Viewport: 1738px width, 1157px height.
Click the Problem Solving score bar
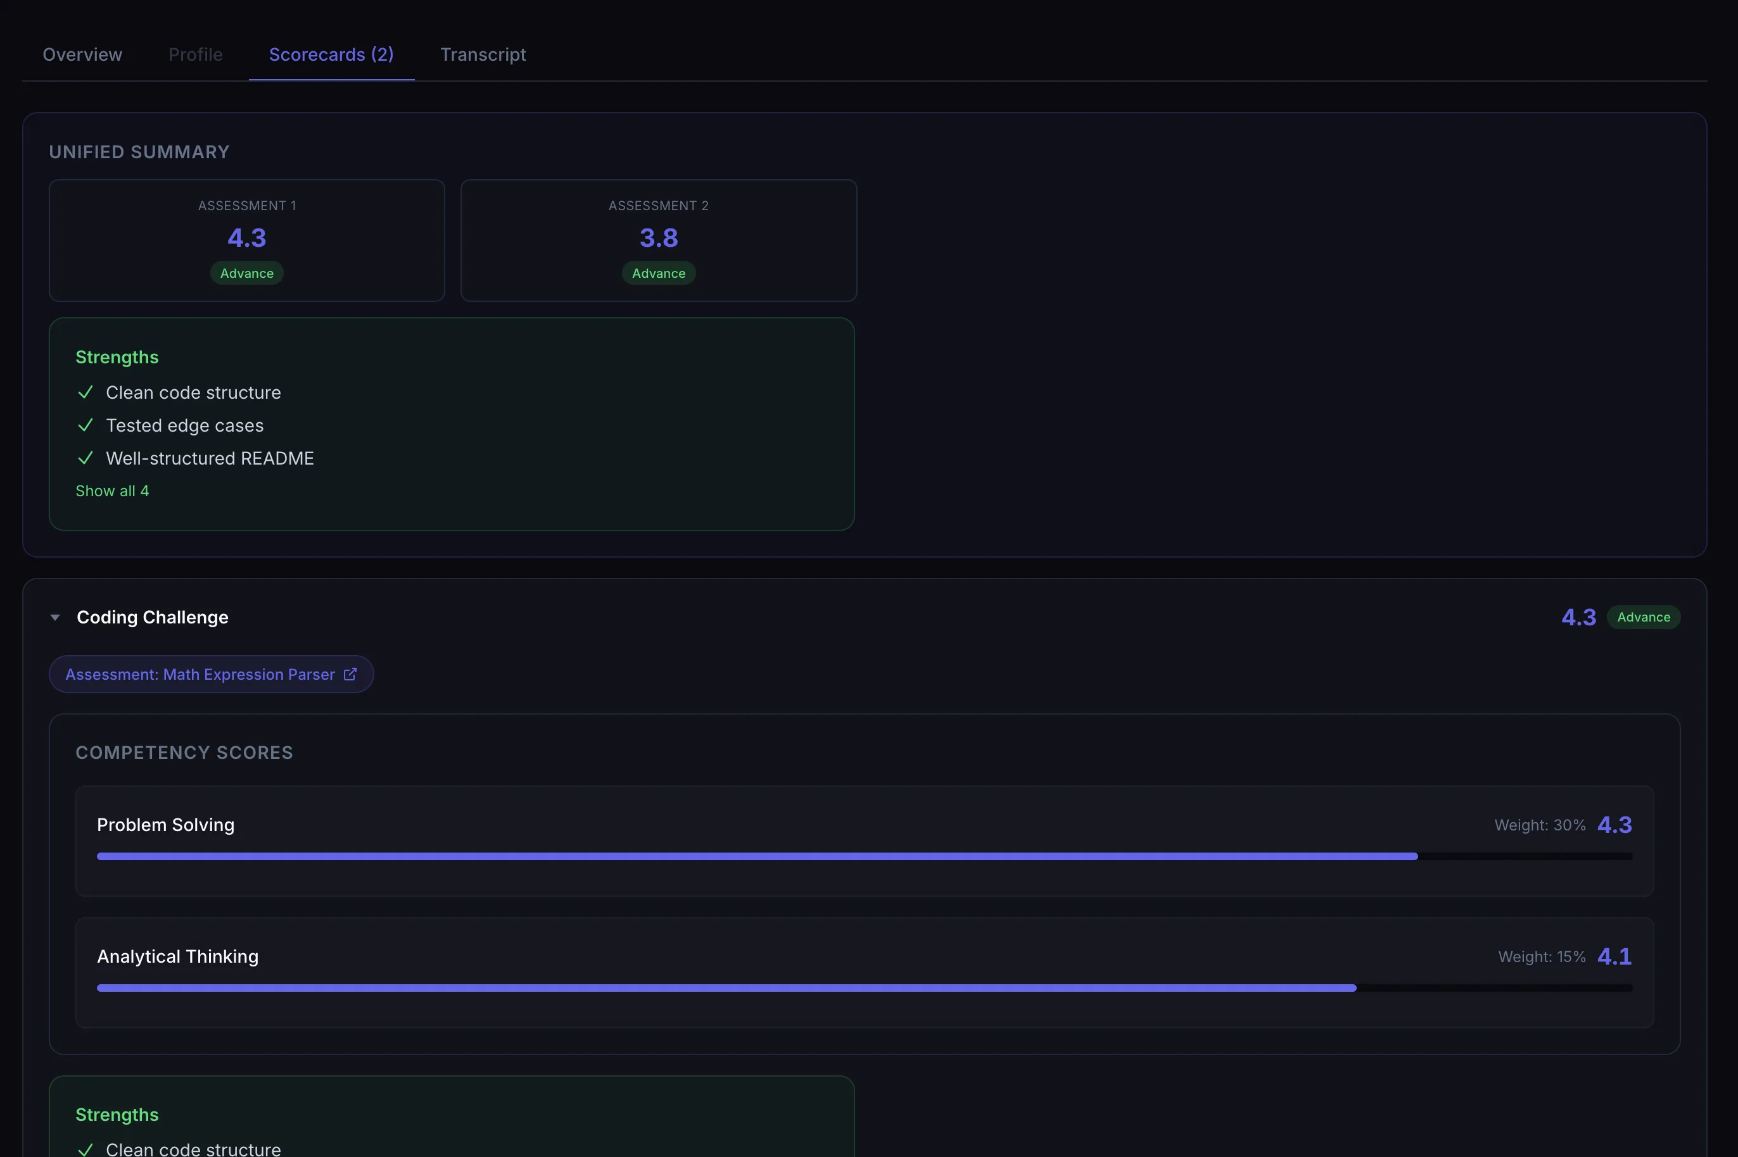pyautogui.click(x=865, y=856)
